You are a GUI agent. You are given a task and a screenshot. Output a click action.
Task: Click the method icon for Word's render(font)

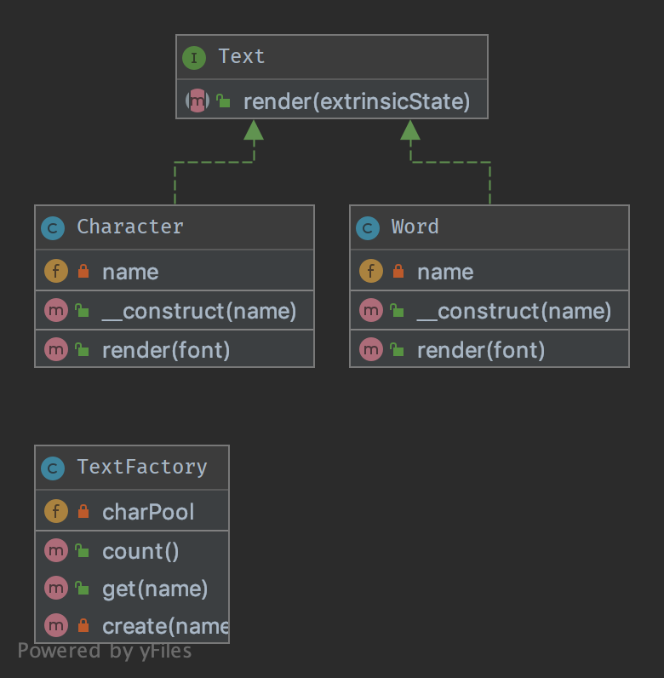coord(371,349)
